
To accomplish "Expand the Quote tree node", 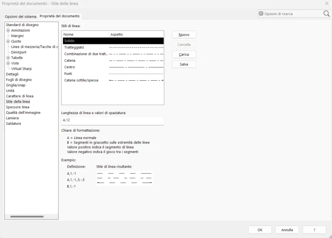I will 8,41.
